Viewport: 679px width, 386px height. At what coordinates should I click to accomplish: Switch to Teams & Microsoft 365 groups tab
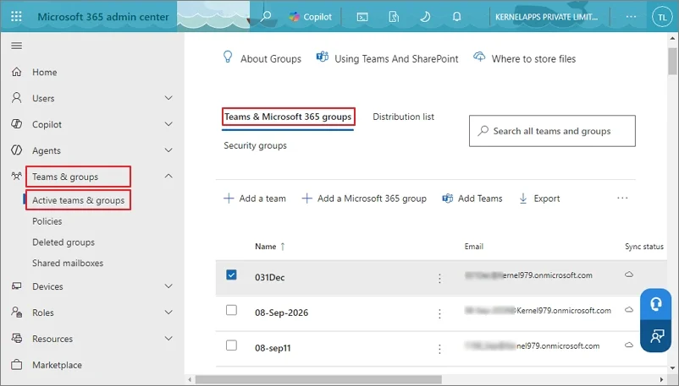pos(288,117)
